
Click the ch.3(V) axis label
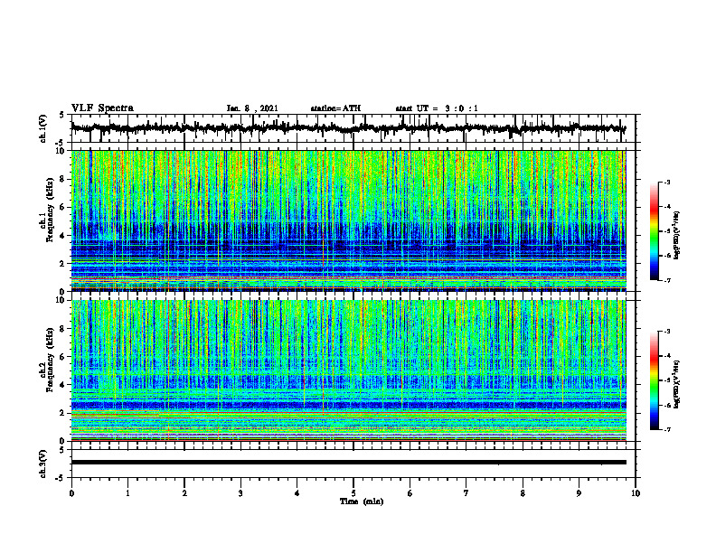point(43,464)
